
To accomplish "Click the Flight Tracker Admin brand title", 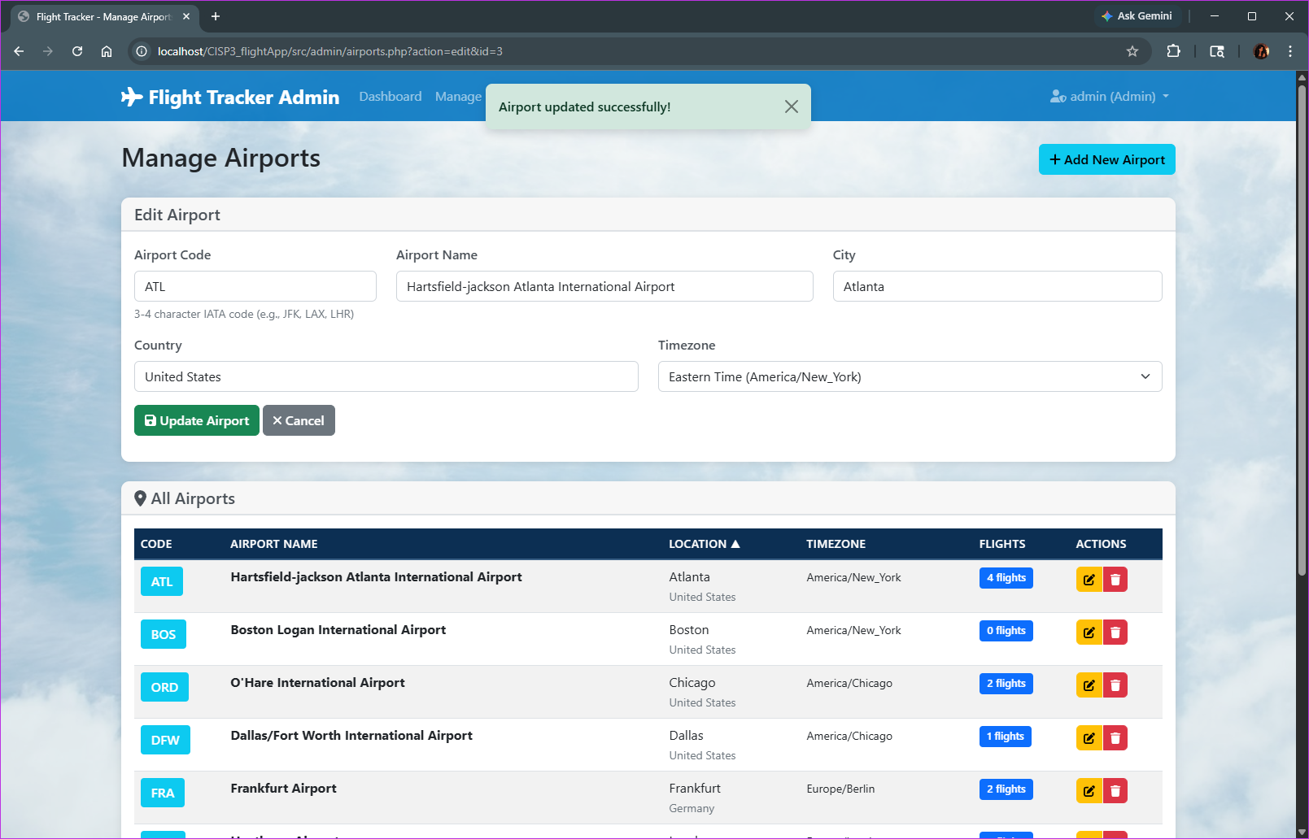I will click(x=244, y=97).
